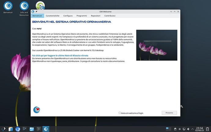Pin the OM Welcome window on all desktops
The image size is (211, 132).
[36, 12]
